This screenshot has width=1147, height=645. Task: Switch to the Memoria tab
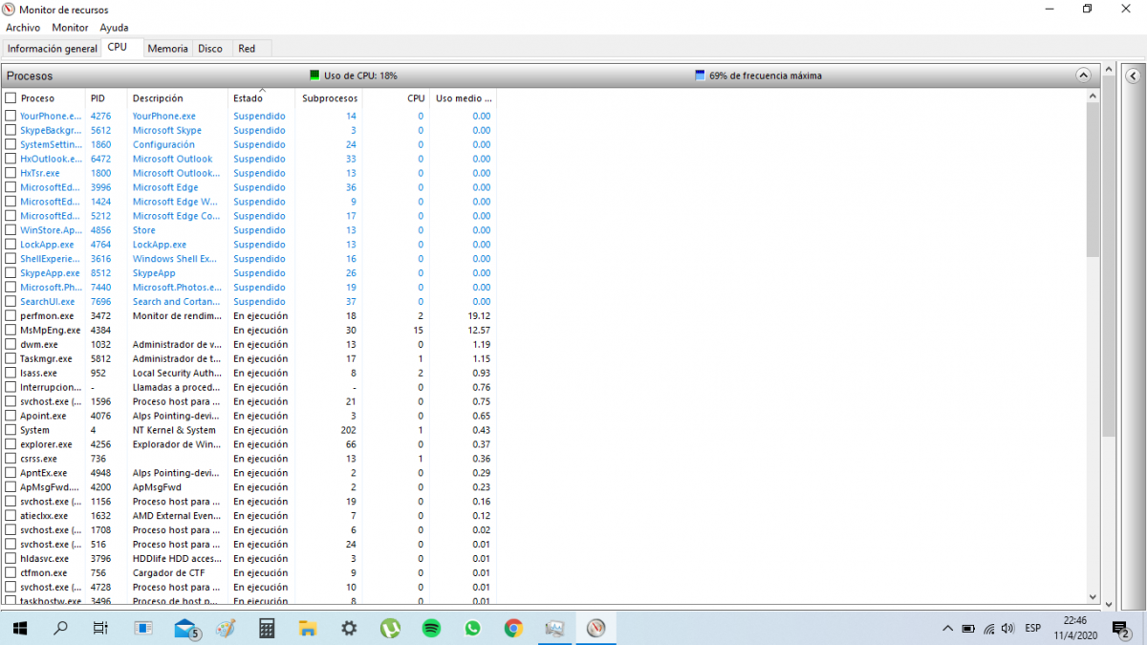(x=167, y=49)
